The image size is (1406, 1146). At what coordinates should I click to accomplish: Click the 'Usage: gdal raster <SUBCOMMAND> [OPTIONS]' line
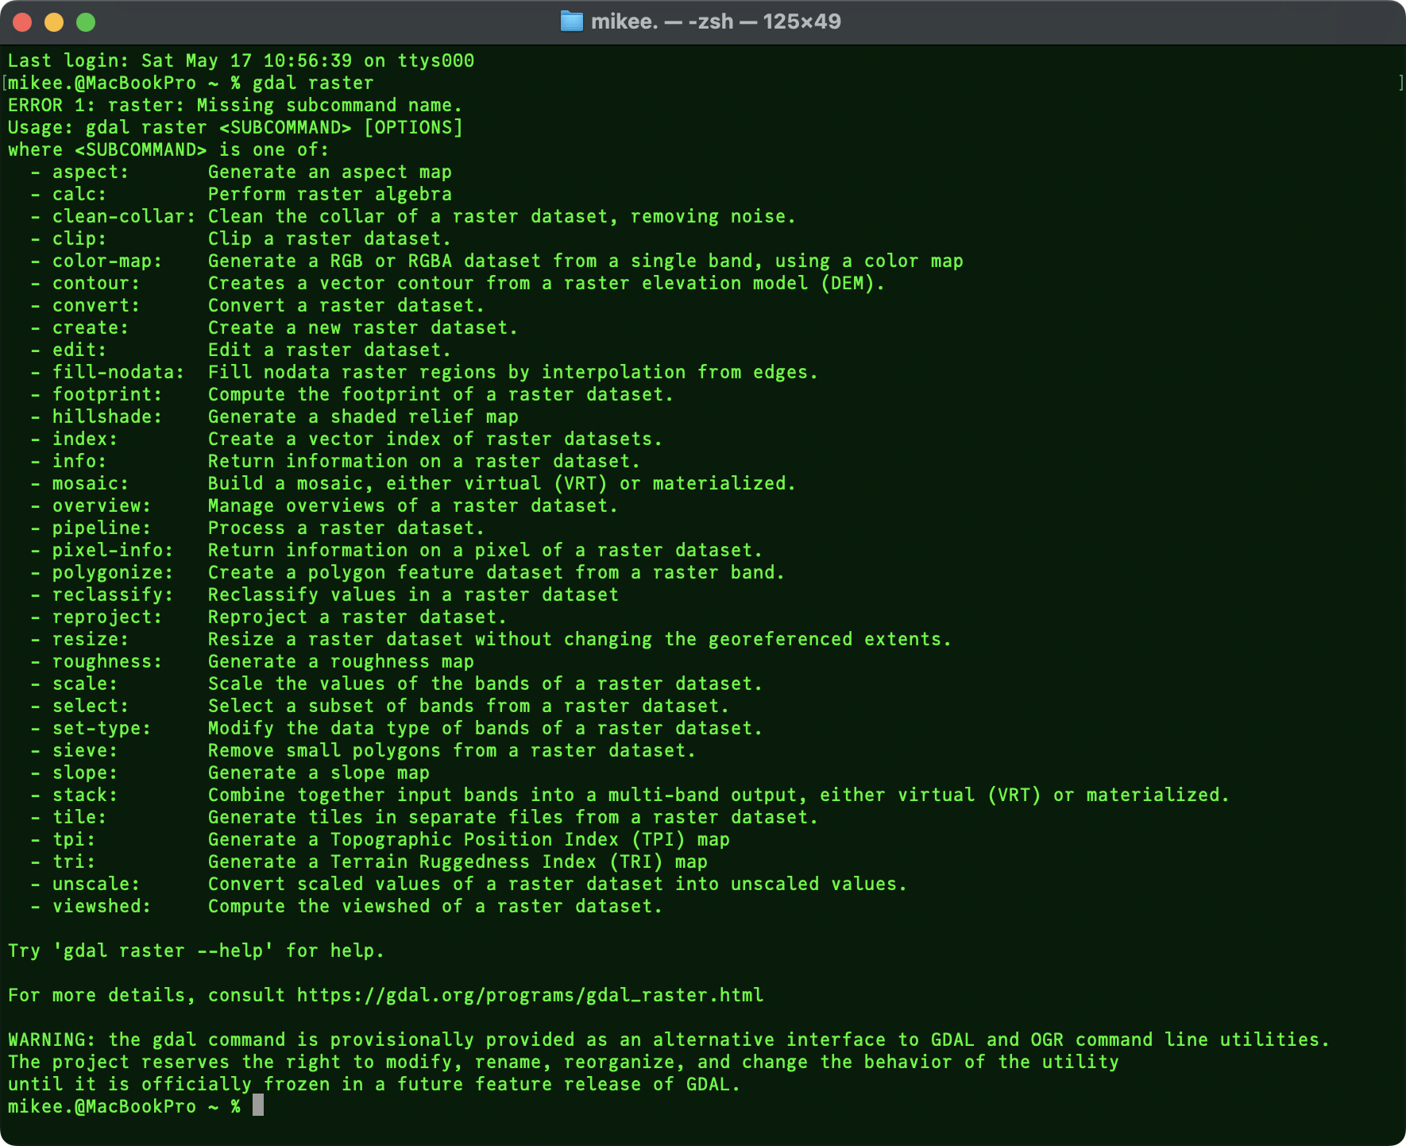point(235,127)
